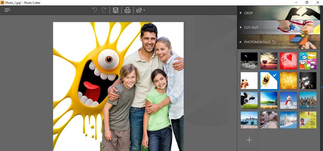The width and height of the screenshot is (323, 151).
Task: Open the hamburger main menu
Action: coord(8,10)
